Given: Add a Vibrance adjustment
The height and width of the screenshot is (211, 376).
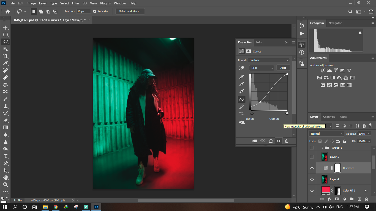Looking at the screenshot, I should [349, 71].
